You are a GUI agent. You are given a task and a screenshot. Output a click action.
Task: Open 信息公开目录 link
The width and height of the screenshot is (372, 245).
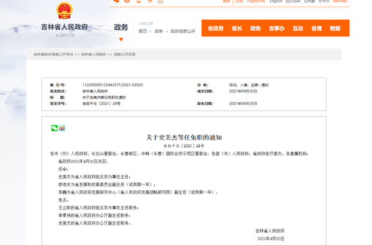point(124,55)
